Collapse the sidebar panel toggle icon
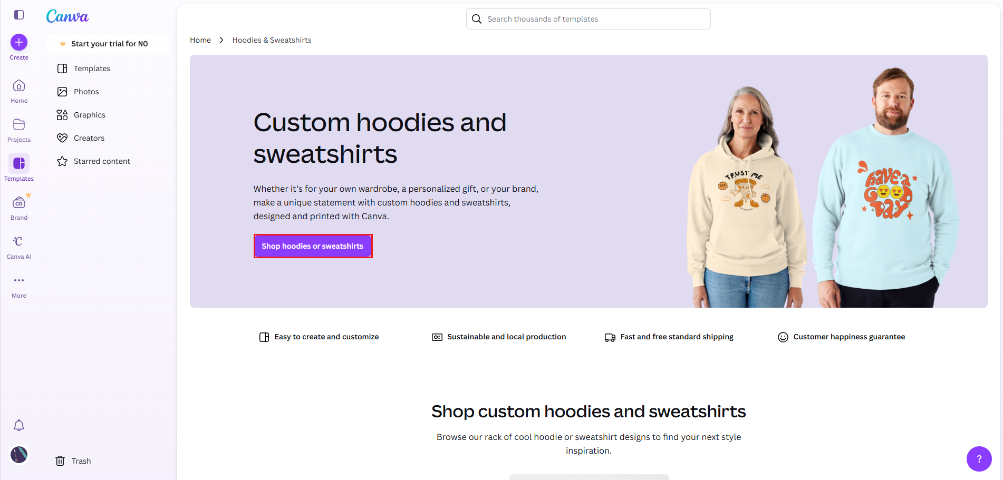 click(x=19, y=15)
